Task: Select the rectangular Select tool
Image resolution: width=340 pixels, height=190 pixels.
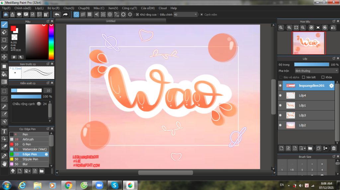Action: coord(4,91)
